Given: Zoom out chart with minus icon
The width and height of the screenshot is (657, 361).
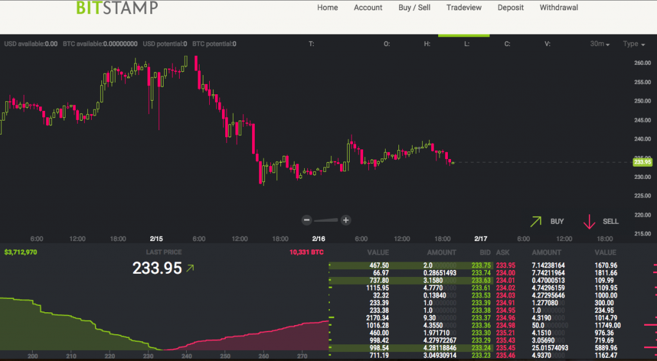Looking at the screenshot, I should [x=307, y=220].
